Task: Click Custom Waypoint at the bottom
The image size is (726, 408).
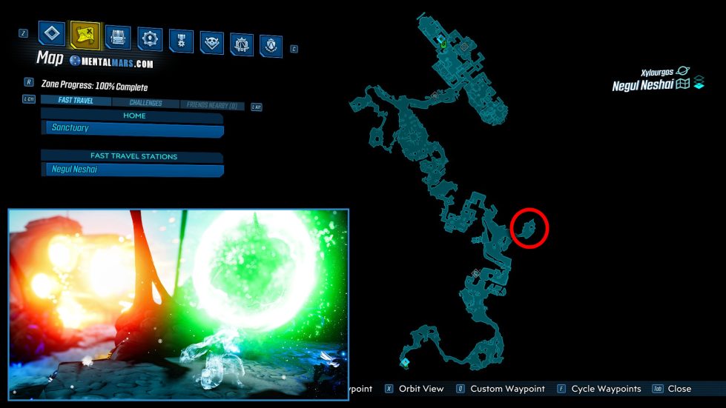Action: 507,389
